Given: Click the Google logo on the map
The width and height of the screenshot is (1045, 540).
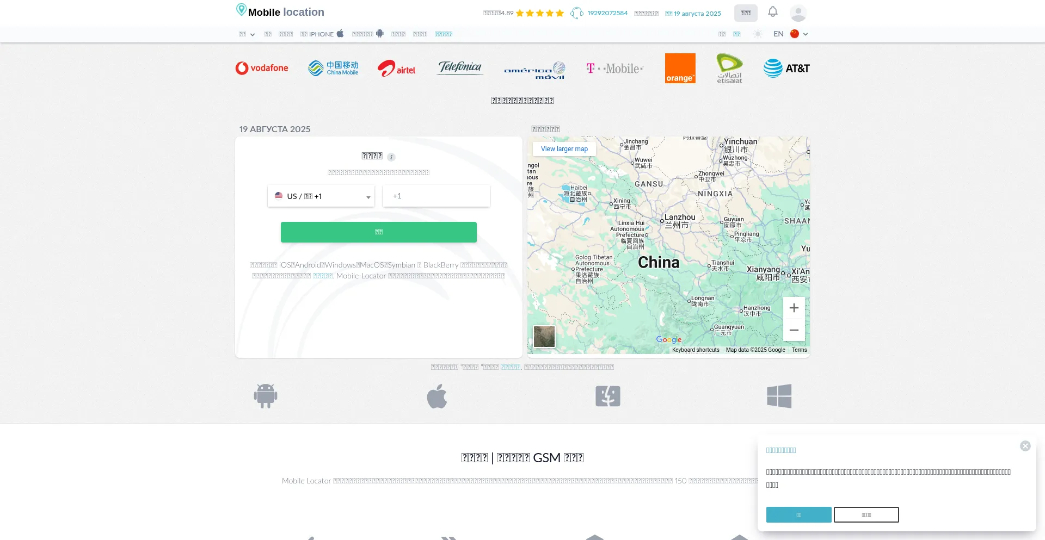Looking at the screenshot, I should [669, 339].
